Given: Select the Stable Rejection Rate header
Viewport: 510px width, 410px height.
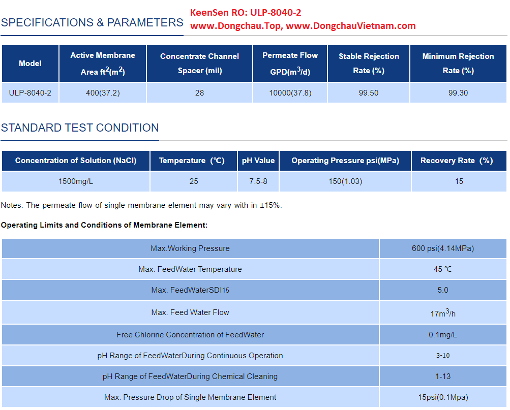Looking at the screenshot, I should coord(369,64).
